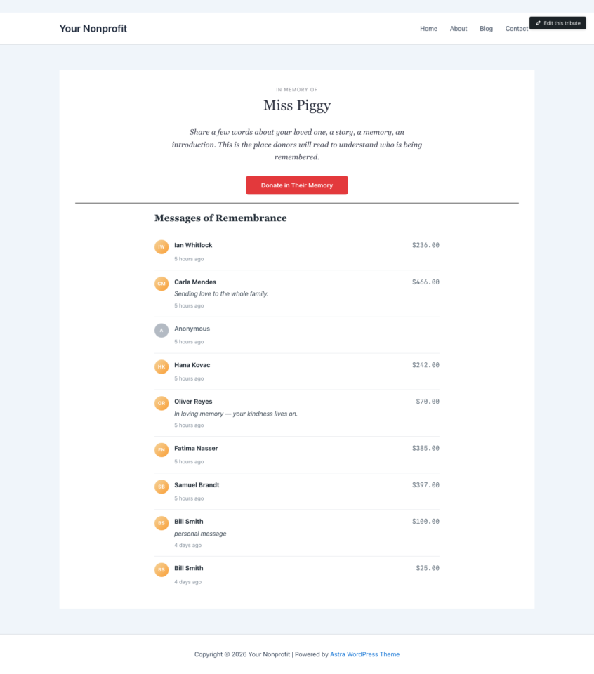Click the gray Anonymous avatar
Screen dimensions: 594x674
161,330
